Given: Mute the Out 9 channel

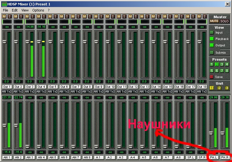Looking at the screenshot, I should [96, 17].
